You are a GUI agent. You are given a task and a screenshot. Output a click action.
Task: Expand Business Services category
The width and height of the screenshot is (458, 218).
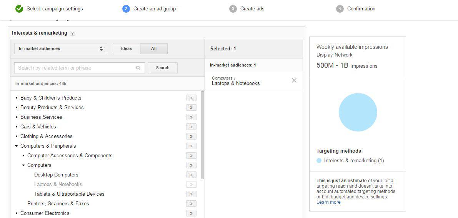point(17,117)
